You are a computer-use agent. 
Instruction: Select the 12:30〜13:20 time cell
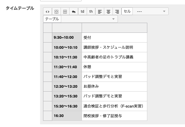67,86
